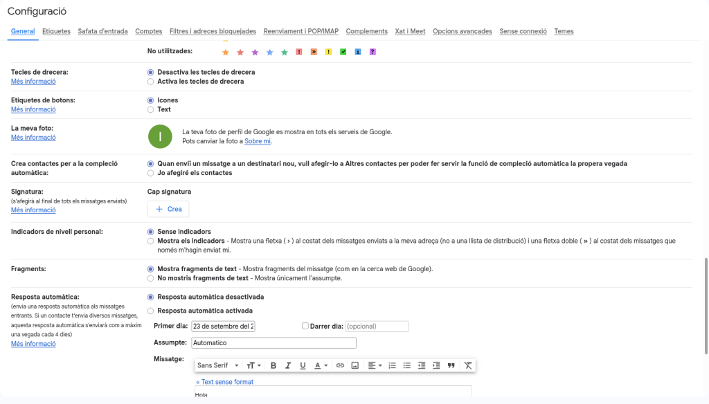The image size is (709, 404).
Task: Open the text alignment dropdown
Action: pyautogui.click(x=375, y=365)
